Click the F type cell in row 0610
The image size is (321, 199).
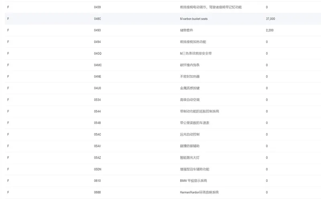coord(8,181)
